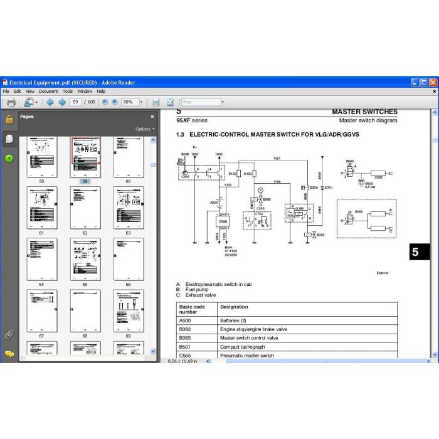Click the document horizontal scrollbar thumb

[325, 361]
